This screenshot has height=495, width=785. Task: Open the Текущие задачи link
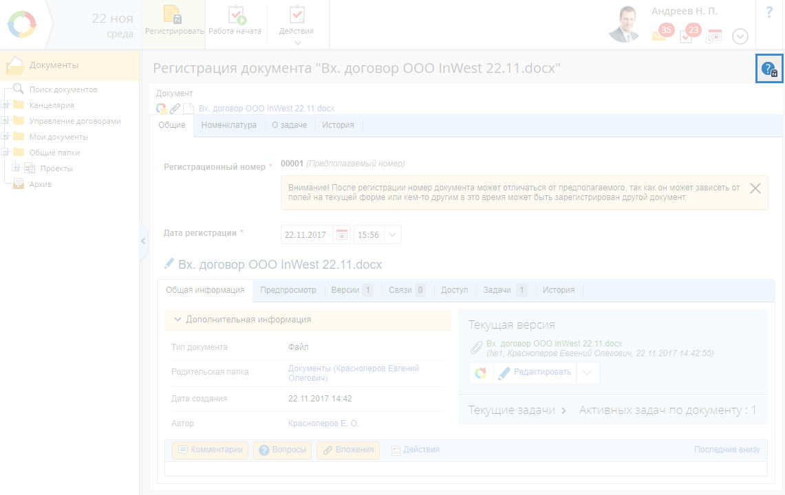(x=517, y=410)
